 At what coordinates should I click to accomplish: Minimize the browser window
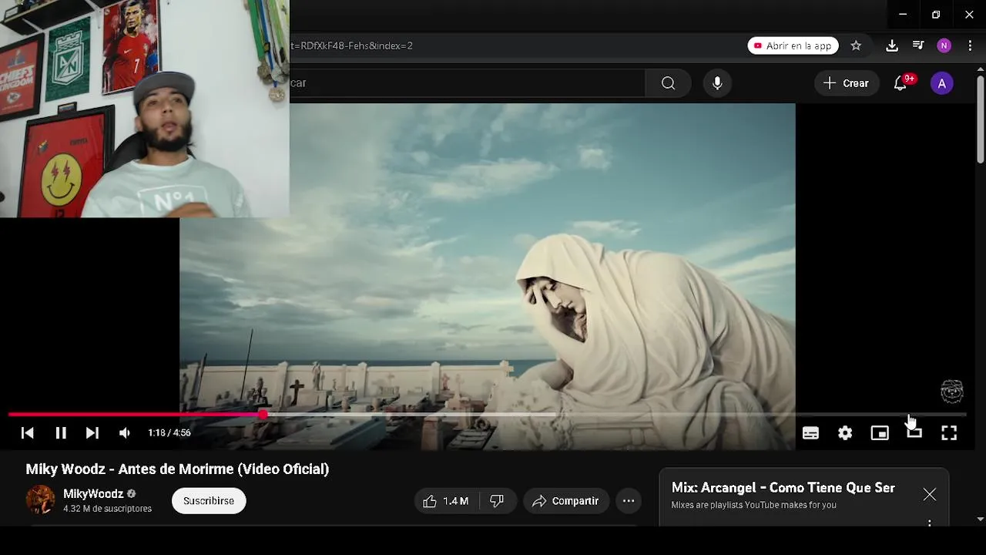[x=903, y=15]
